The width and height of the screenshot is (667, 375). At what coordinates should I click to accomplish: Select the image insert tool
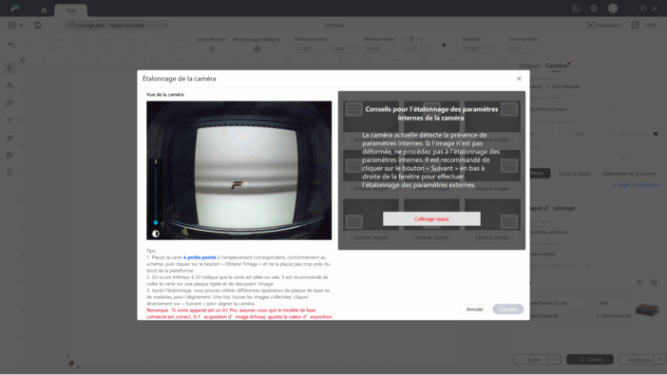point(10,155)
